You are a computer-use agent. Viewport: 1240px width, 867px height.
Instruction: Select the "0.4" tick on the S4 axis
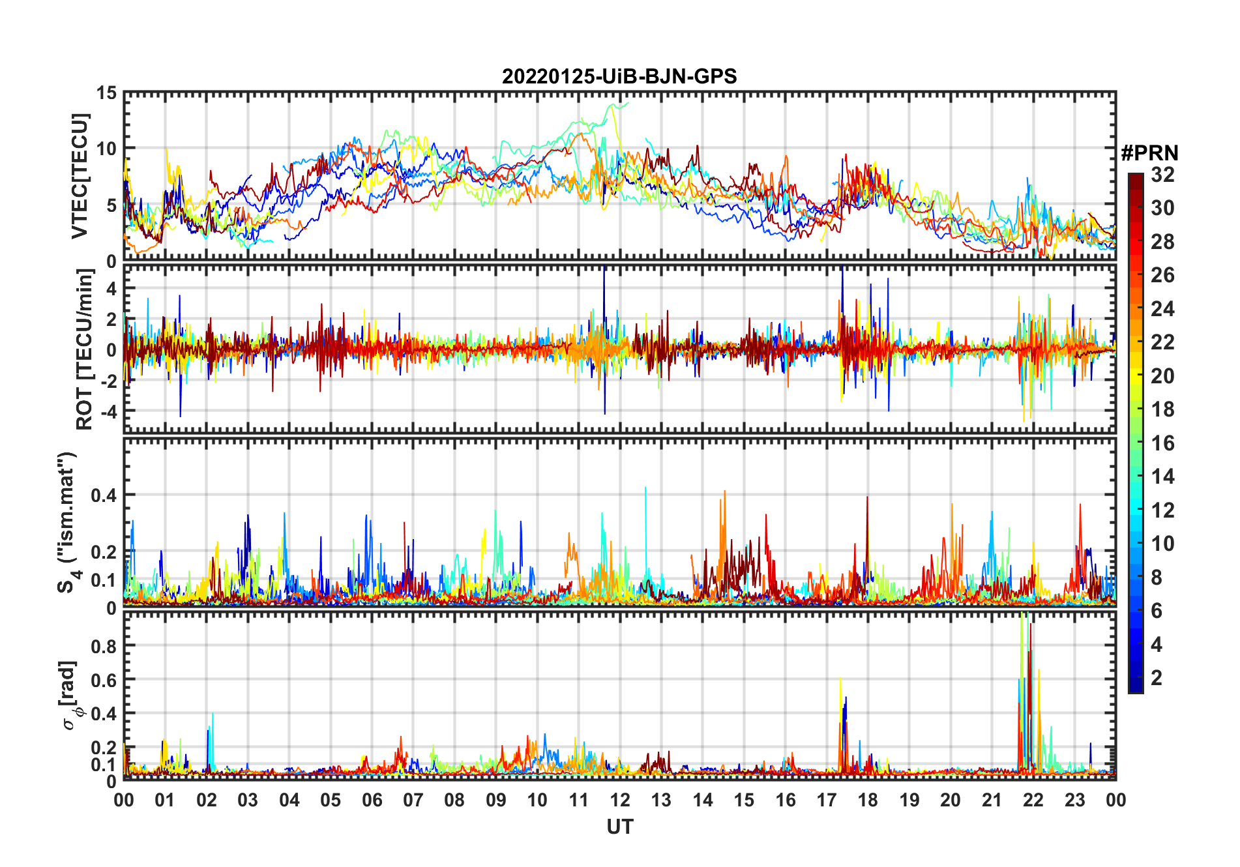104,495
